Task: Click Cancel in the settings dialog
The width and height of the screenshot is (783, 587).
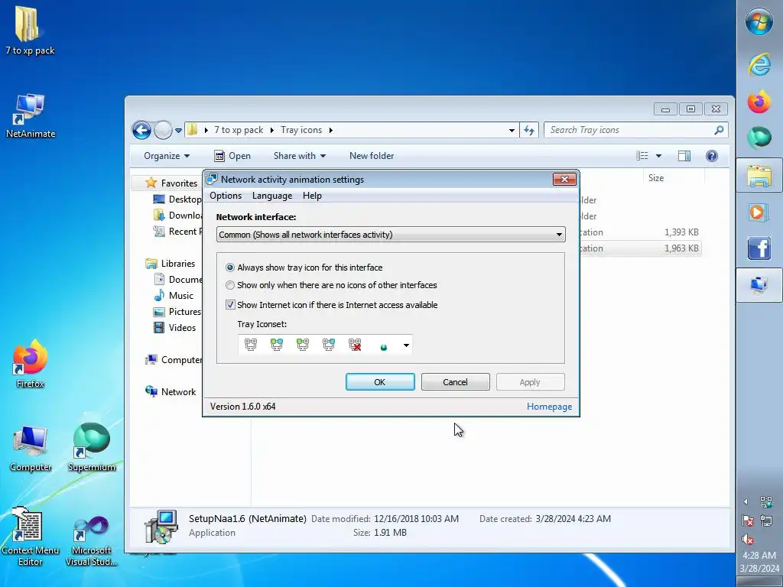Action: 456,382
